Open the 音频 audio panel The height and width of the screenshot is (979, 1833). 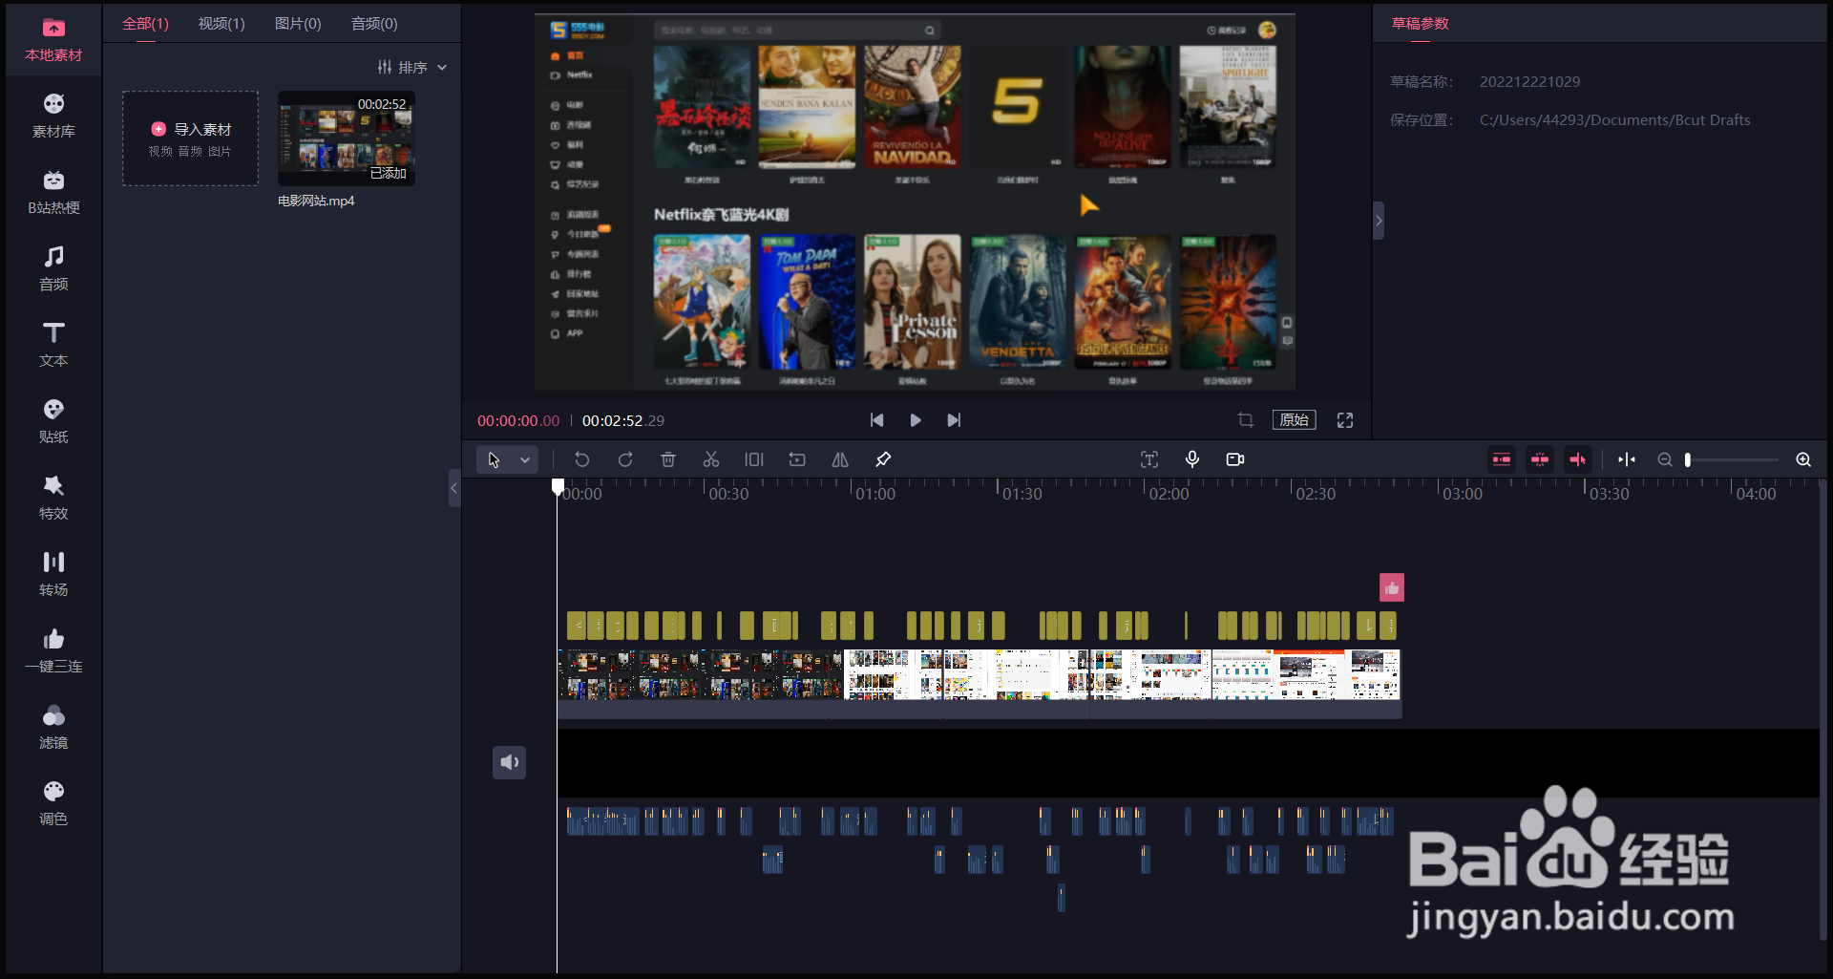(x=53, y=269)
